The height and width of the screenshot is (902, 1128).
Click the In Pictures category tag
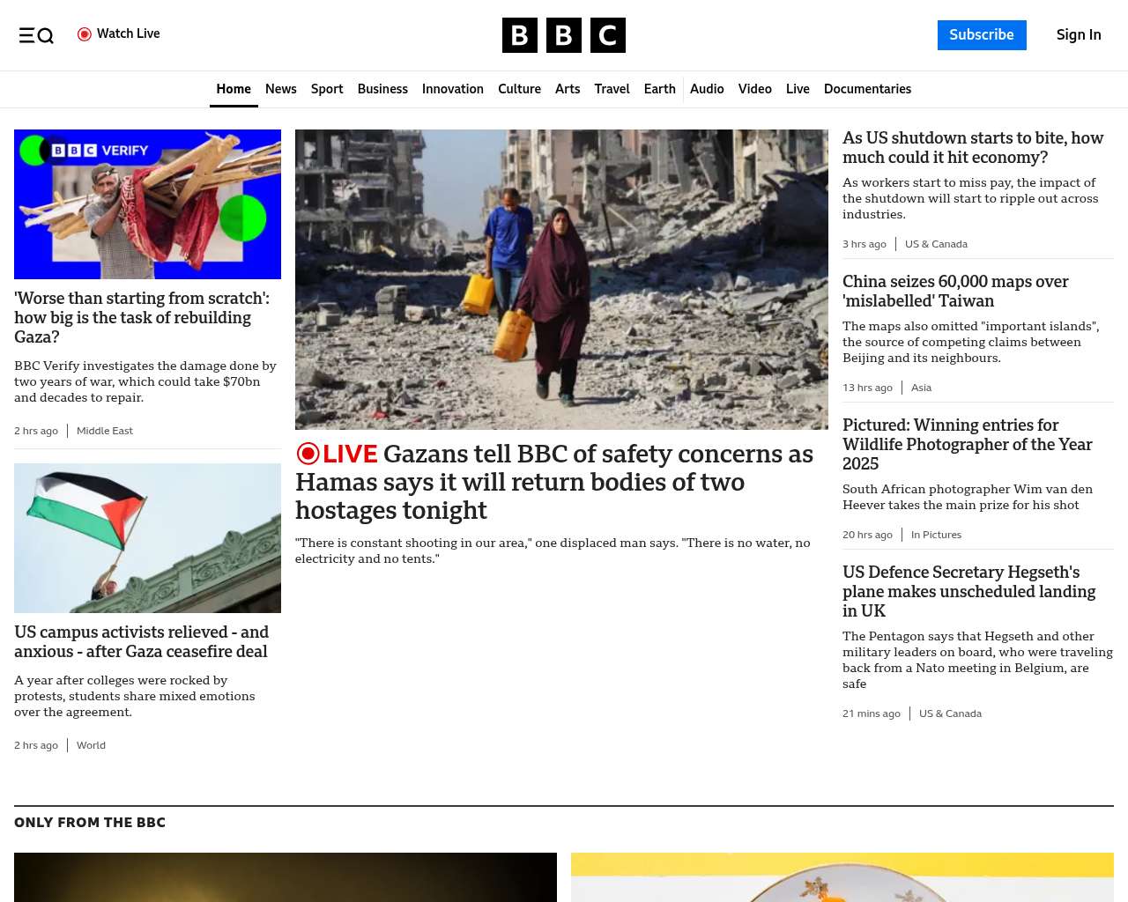click(936, 535)
